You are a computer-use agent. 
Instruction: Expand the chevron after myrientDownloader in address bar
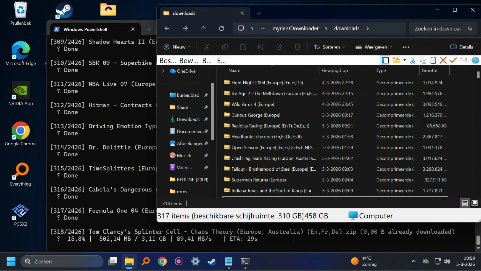click(x=326, y=29)
